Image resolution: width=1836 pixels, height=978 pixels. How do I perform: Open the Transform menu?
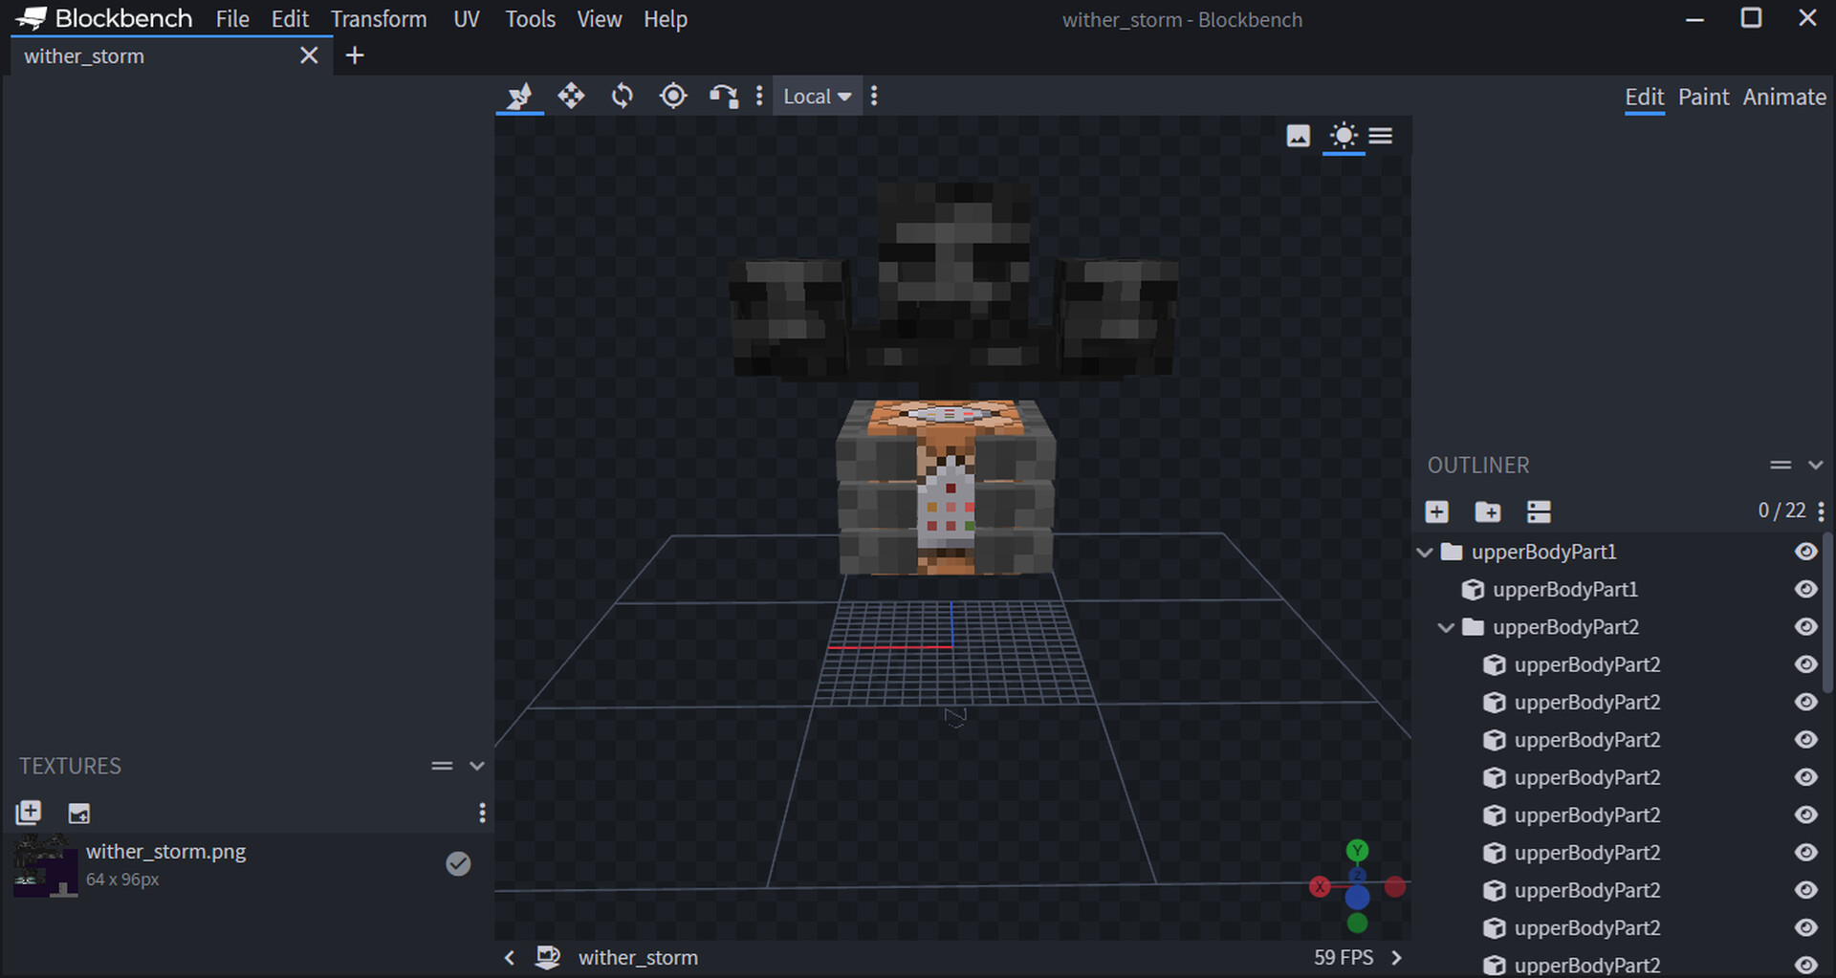[379, 18]
